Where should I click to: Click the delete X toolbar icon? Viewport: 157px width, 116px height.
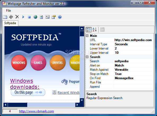[x=17, y=17]
